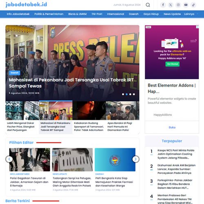The height and width of the screenshot is (204, 204).
Task: Open Polisi Gagalkan Tawuran di Jakbar article
Action: pos(29,182)
